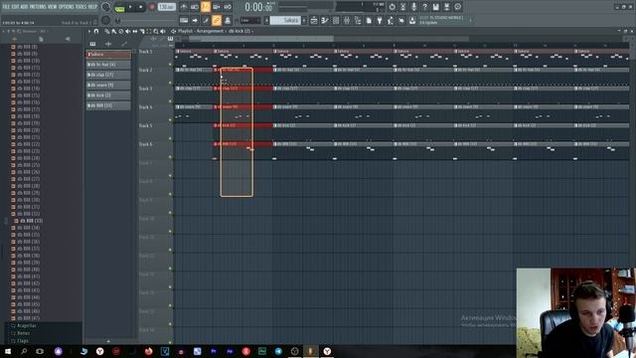Select db 808 (33) sample in browser

pos(31,221)
